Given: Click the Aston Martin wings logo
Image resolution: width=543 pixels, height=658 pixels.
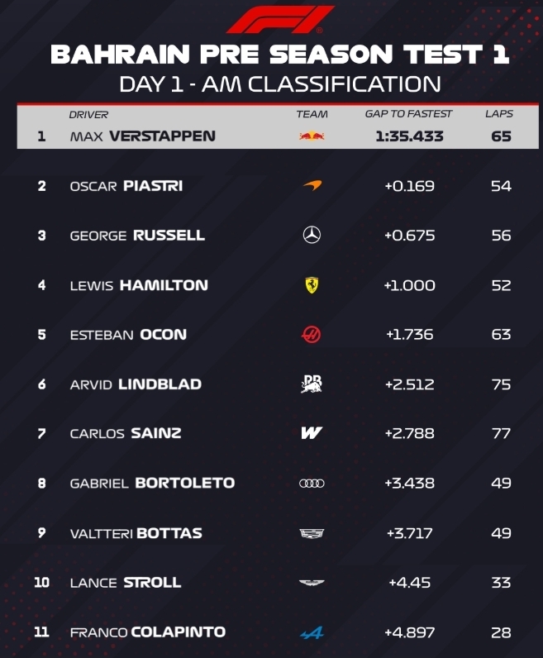Looking at the screenshot, I should (x=312, y=583).
